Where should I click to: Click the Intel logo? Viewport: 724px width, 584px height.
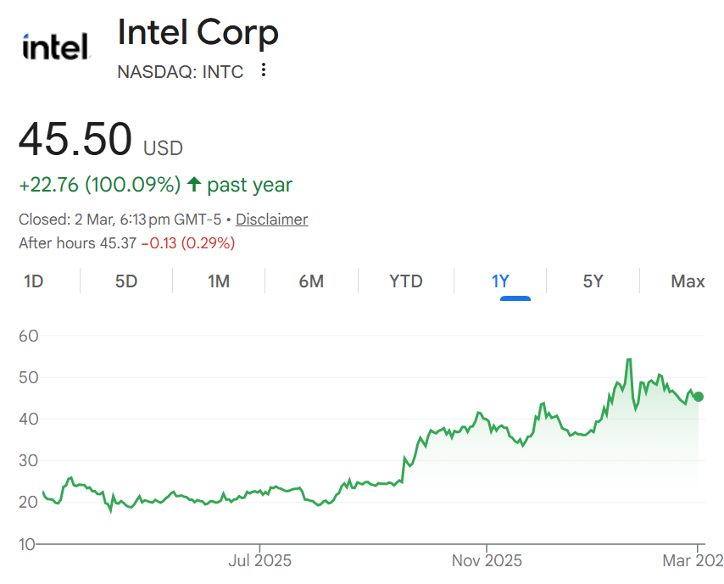[56, 47]
